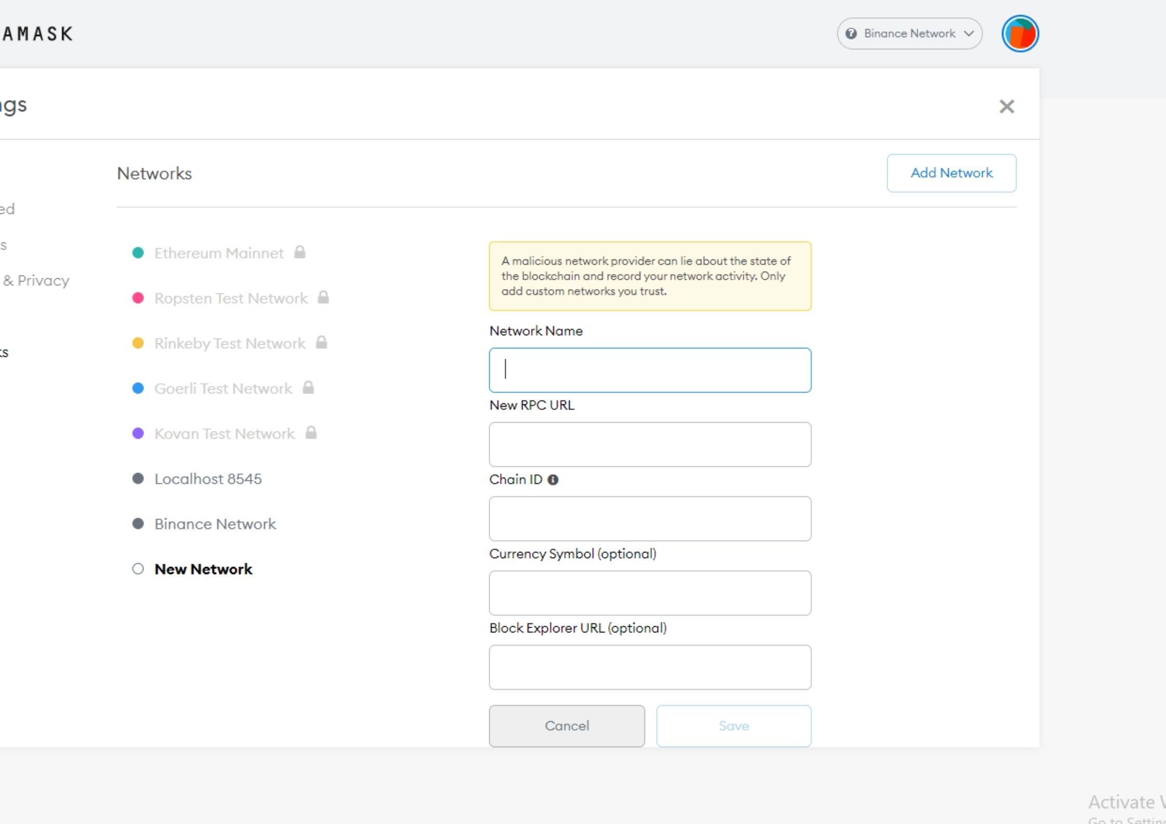
Task: Click the teal dot for Ethereum Mainnet
Action: tap(138, 253)
